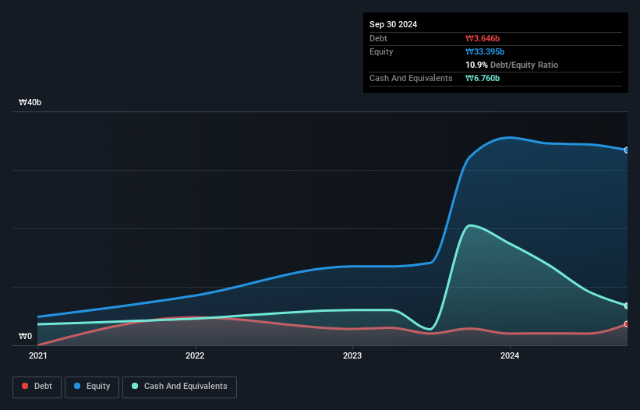The width and height of the screenshot is (640, 410).
Task: Click the Debt label in the tooltip
Action: coord(378,38)
